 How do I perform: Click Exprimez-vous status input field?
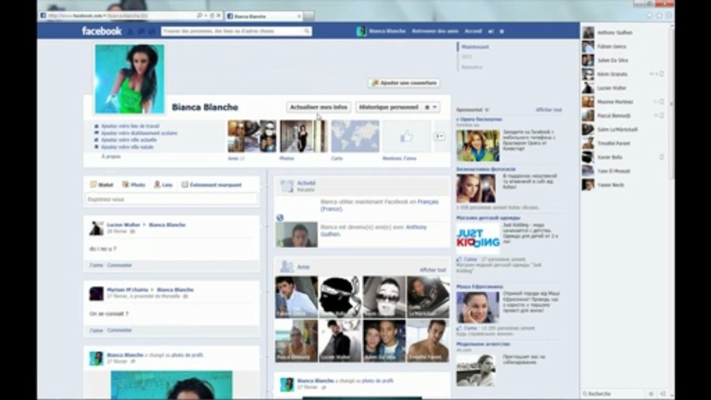coord(172,199)
